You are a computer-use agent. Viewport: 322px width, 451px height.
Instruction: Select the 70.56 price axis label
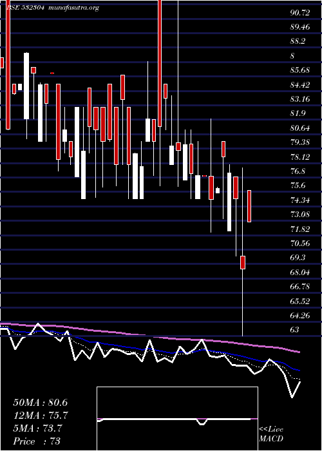click(x=300, y=244)
